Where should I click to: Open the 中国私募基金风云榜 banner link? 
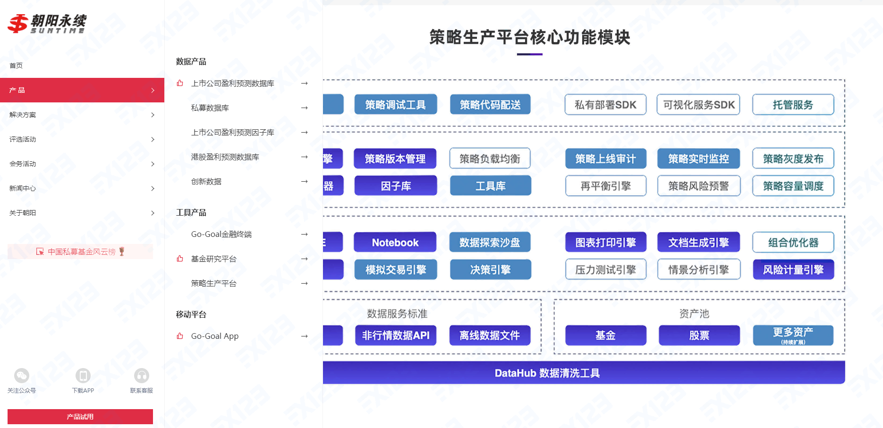click(x=80, y=252)
